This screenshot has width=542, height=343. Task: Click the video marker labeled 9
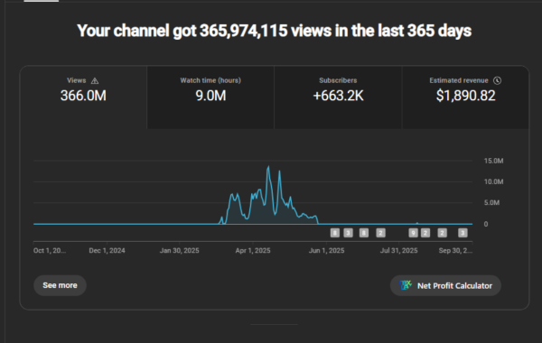point(413,233)
